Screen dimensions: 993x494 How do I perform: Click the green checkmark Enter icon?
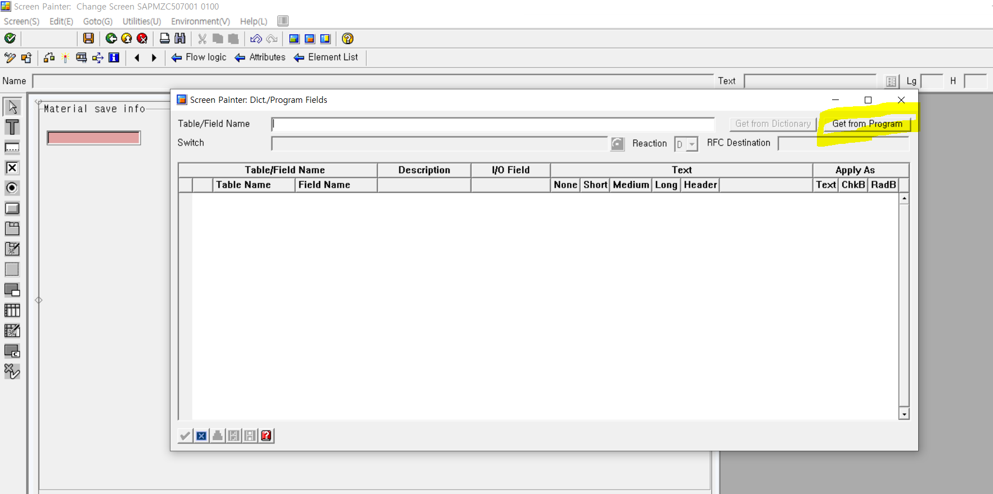point(10,38)
